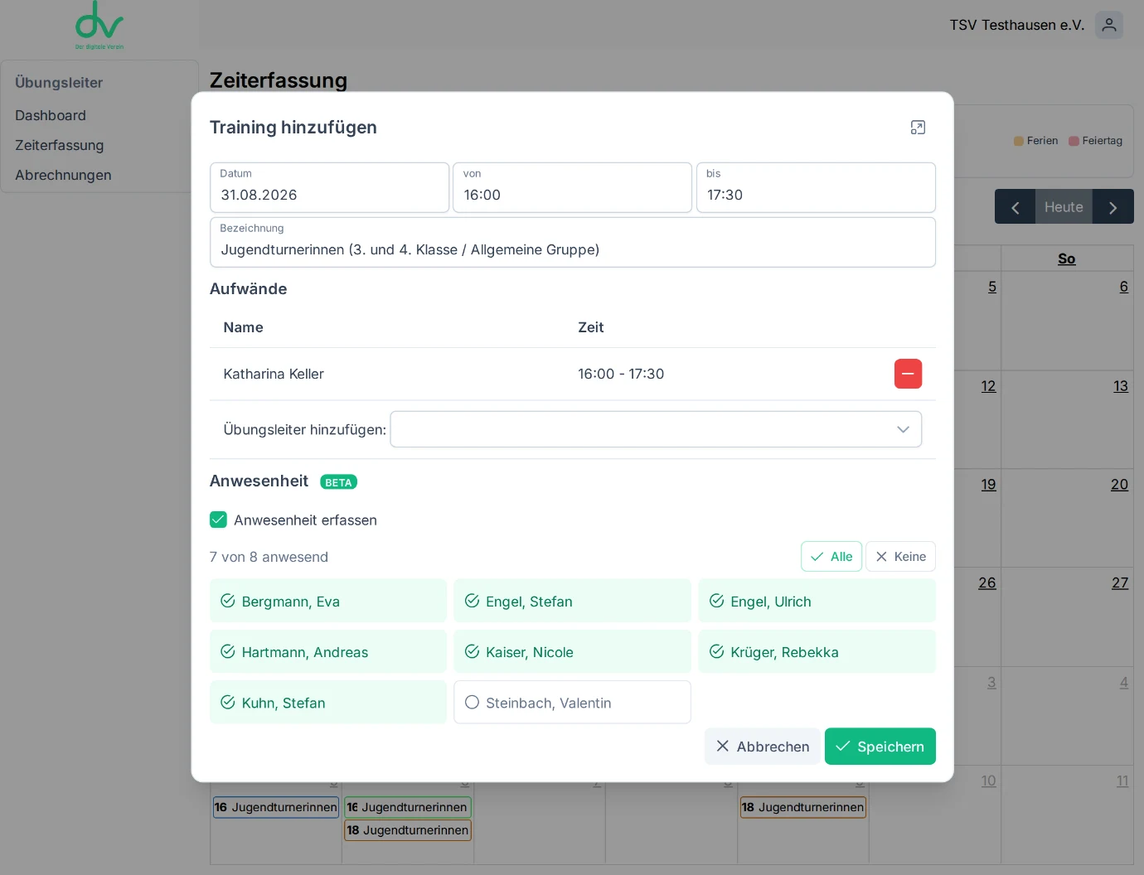
Task: Toggle Anwesenheit erfassen checkbox
Action: coord(218,520)
